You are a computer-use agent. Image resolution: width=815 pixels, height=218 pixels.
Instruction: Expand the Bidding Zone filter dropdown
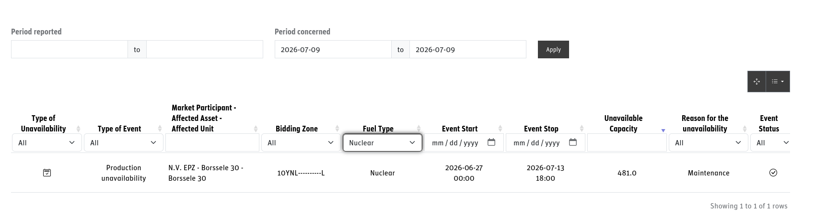(301, 142)
